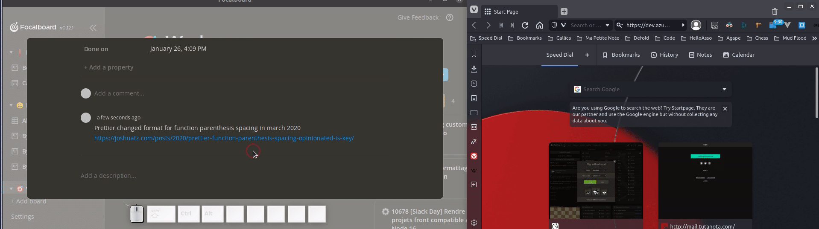The image size is (819, 229).
Task: Open Downloads panel in Vivaldi side panel
Action: pyautogui.click(x=474, y=69)
